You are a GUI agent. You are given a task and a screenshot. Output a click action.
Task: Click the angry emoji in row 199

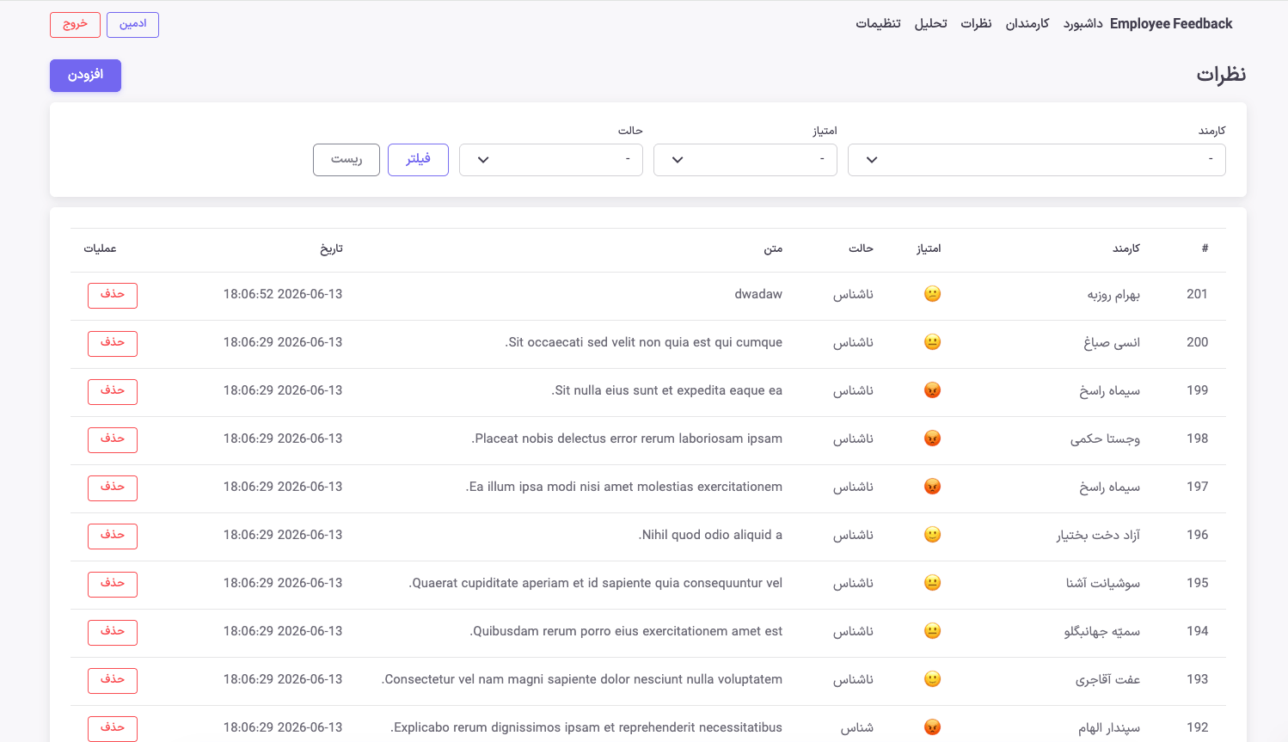[932, 390]
